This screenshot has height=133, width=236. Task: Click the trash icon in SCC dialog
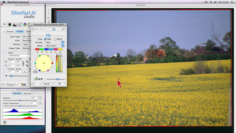[37, 29]
